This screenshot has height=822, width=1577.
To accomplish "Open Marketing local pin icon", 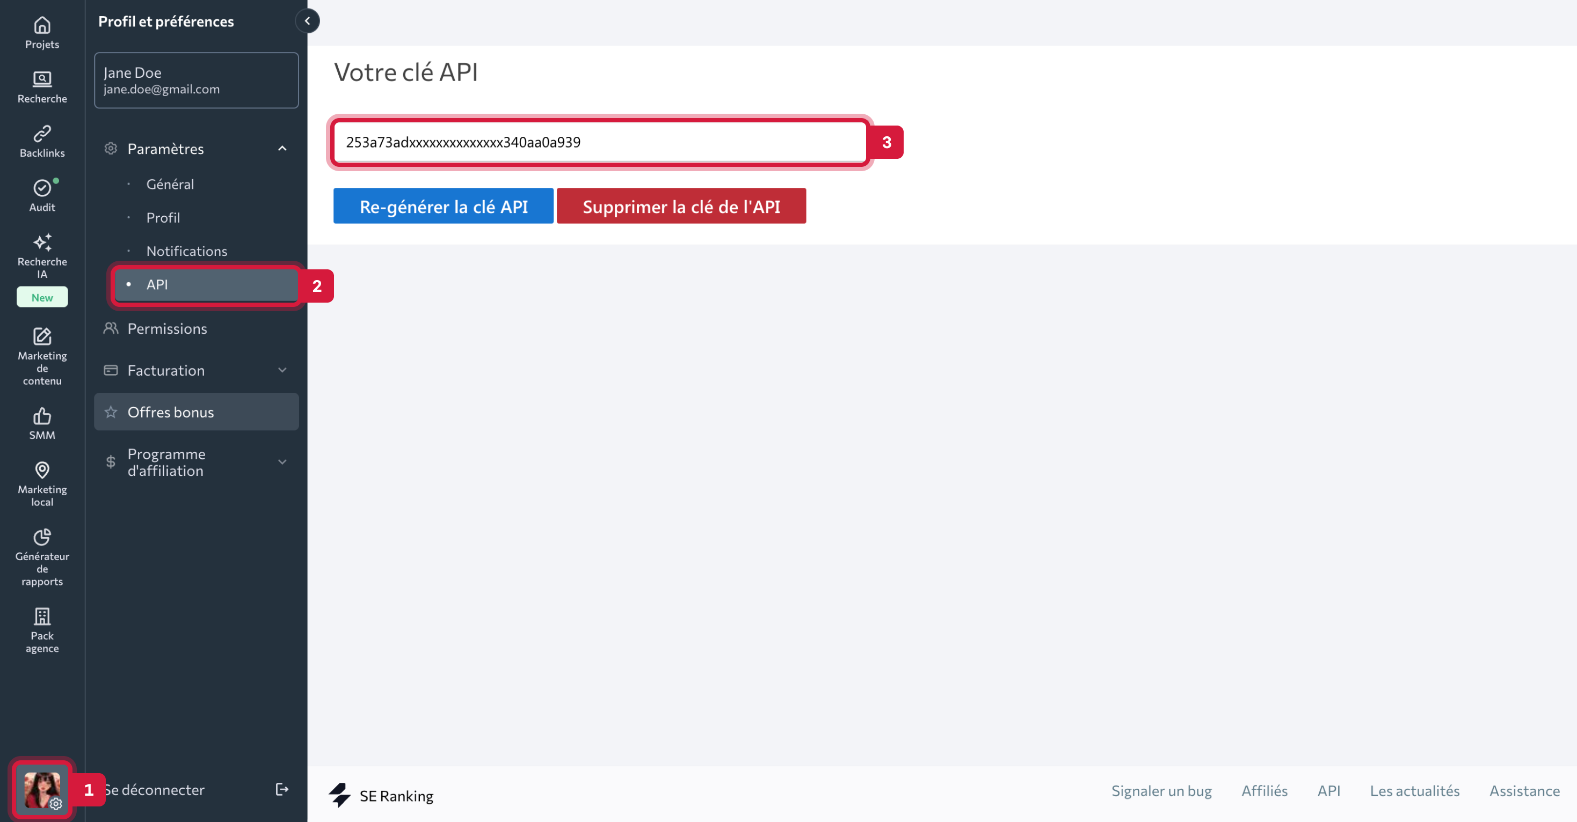I will pyautogui.click(x=42, y=469).
